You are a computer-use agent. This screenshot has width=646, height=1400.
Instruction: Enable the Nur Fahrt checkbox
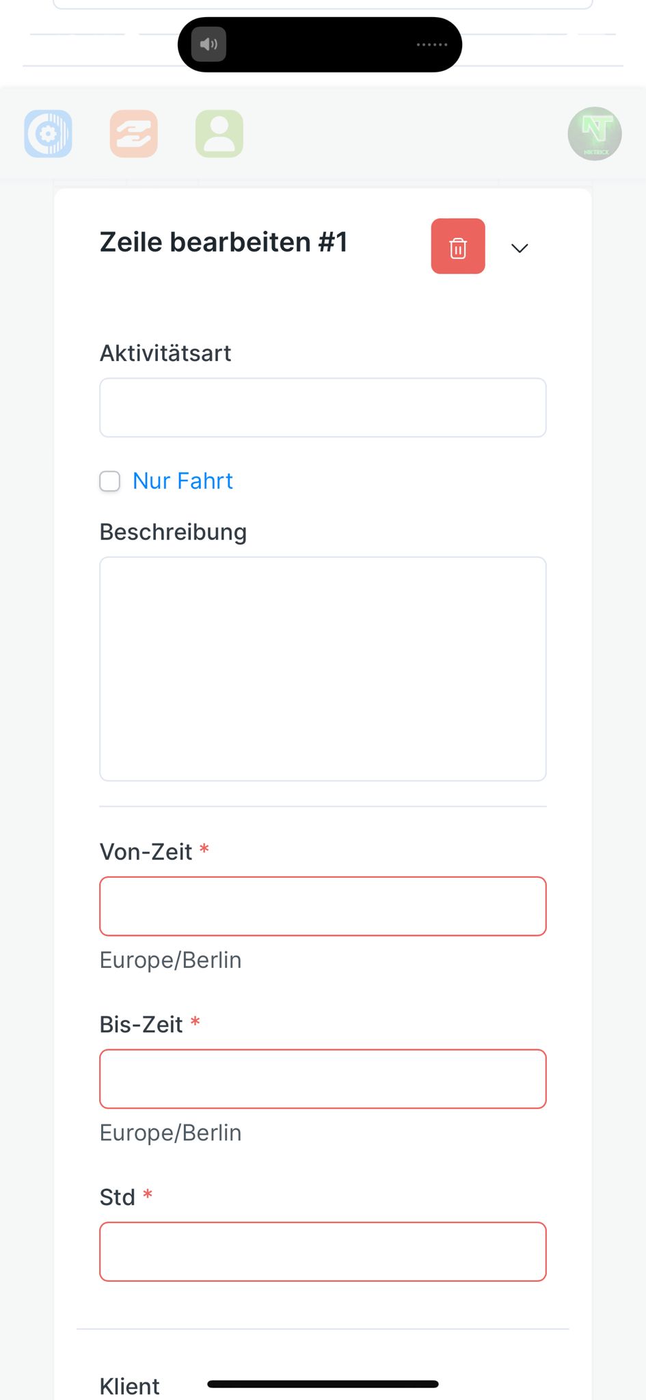[x=110, y=481]
